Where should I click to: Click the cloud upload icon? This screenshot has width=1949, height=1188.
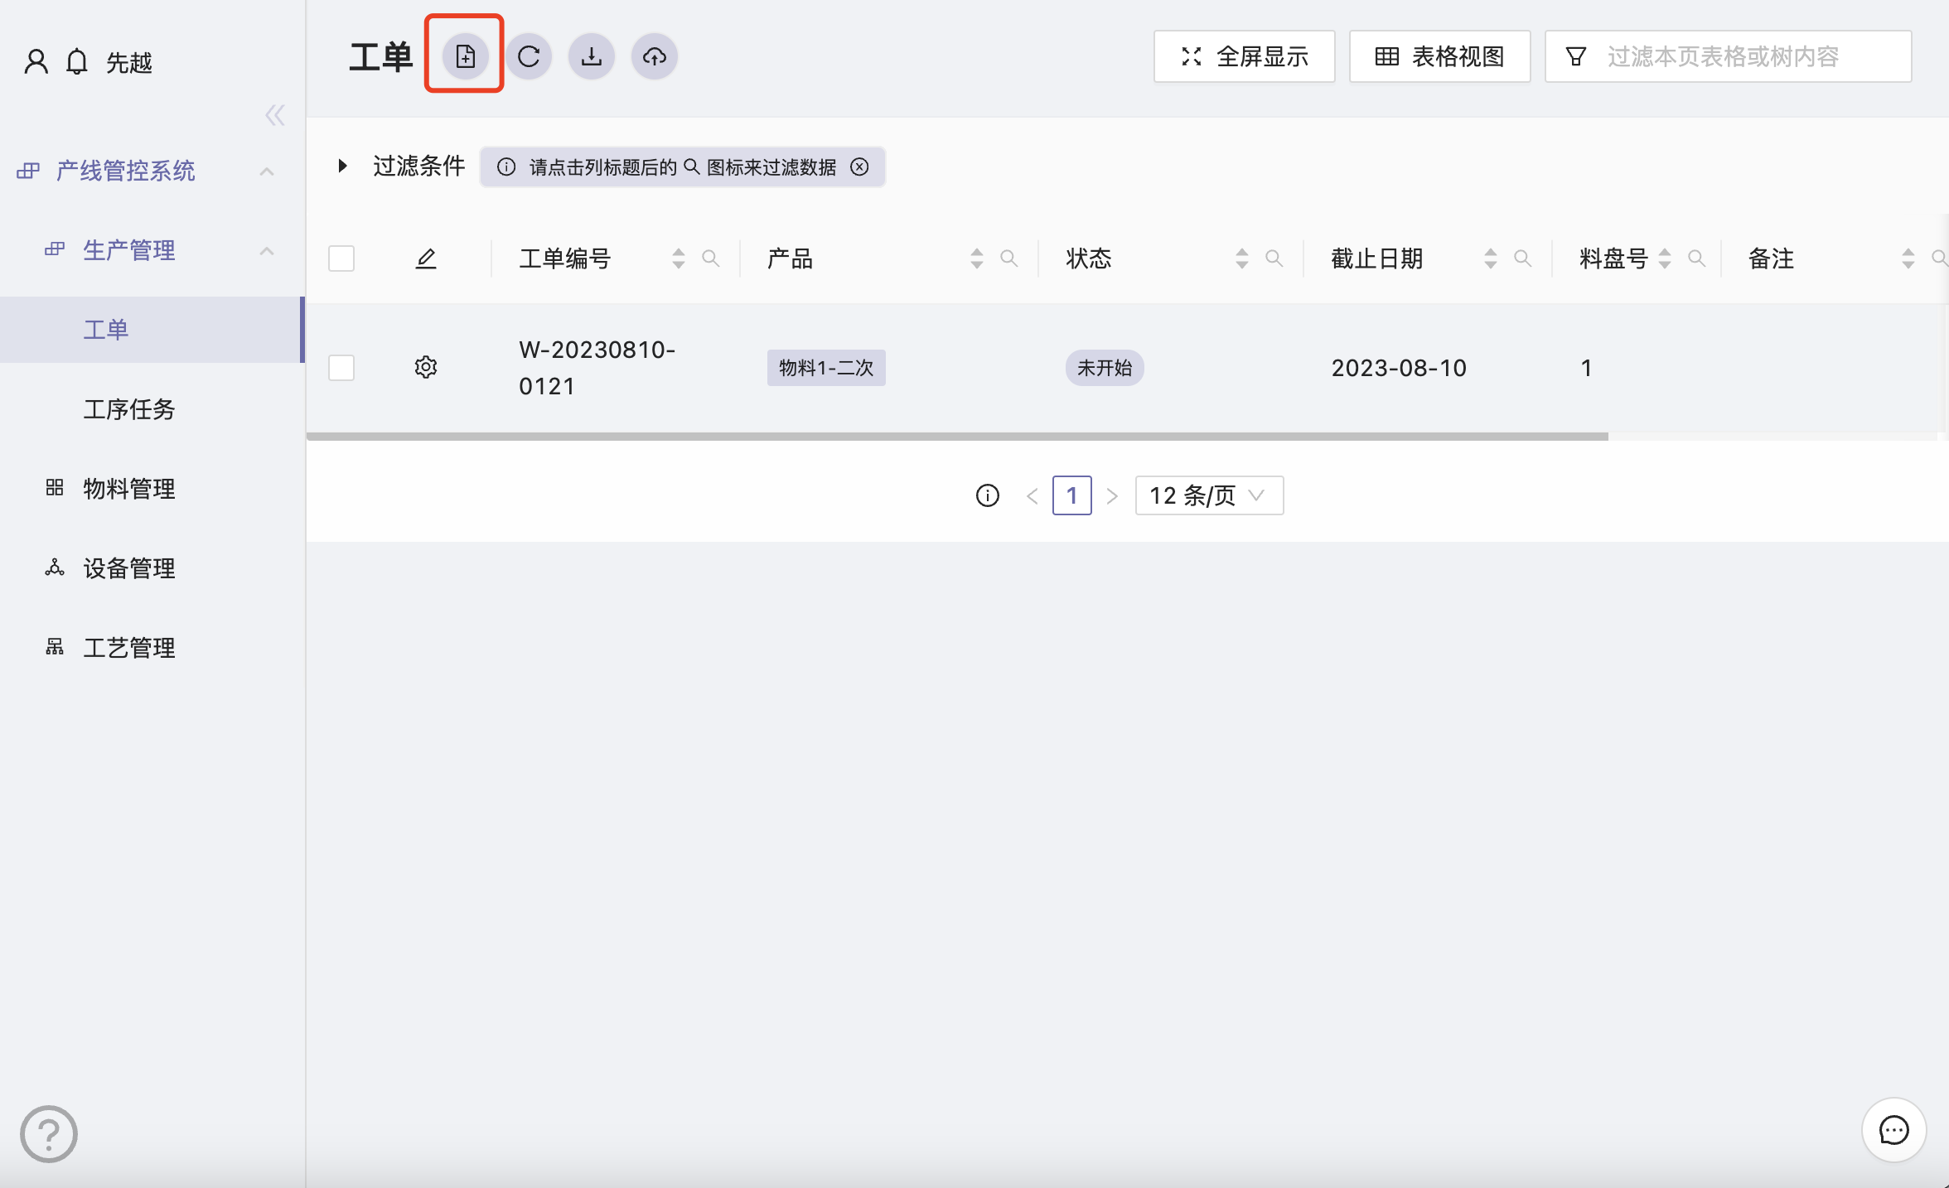654,56
